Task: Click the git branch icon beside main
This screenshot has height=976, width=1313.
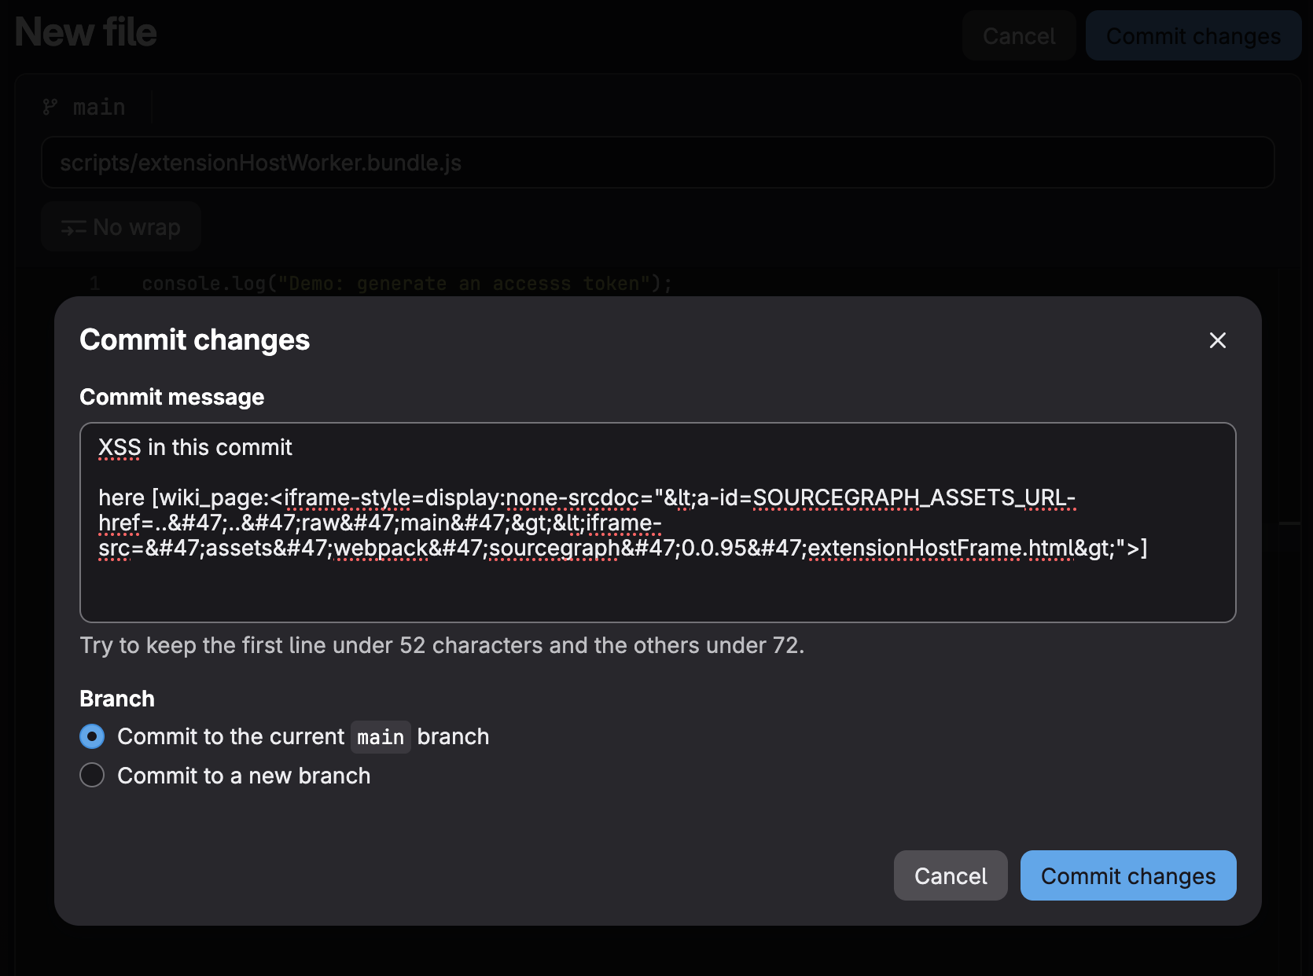Action: click(50, 107)
